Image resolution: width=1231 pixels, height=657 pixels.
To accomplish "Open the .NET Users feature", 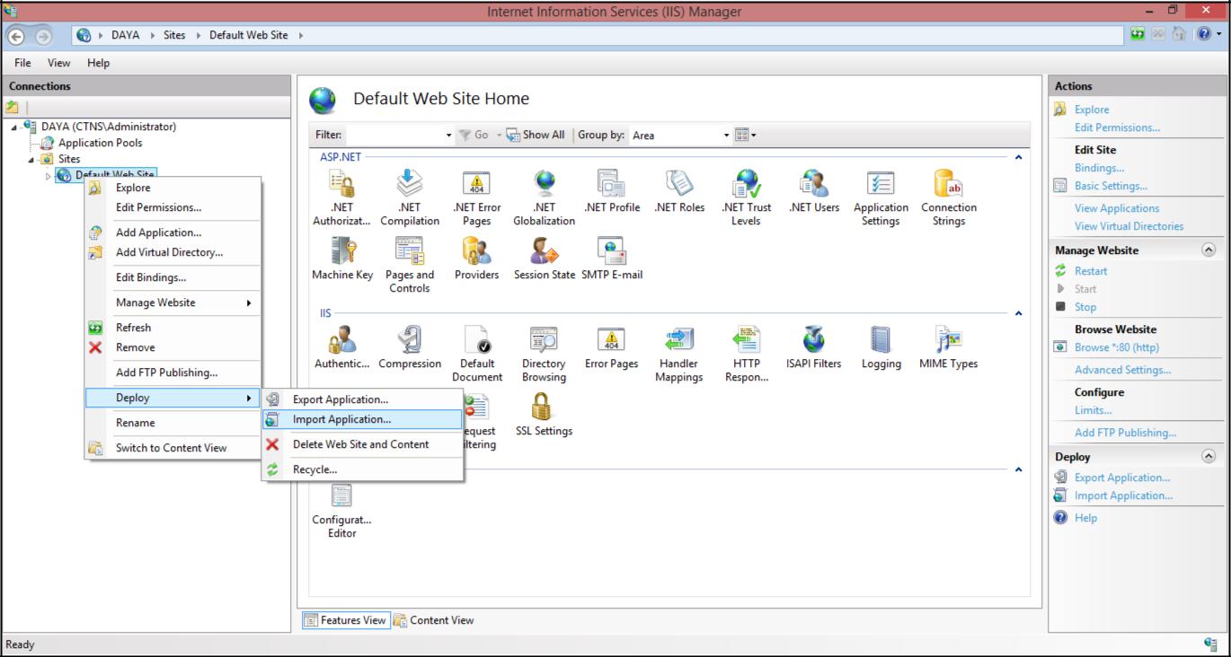I will (813, 192).
